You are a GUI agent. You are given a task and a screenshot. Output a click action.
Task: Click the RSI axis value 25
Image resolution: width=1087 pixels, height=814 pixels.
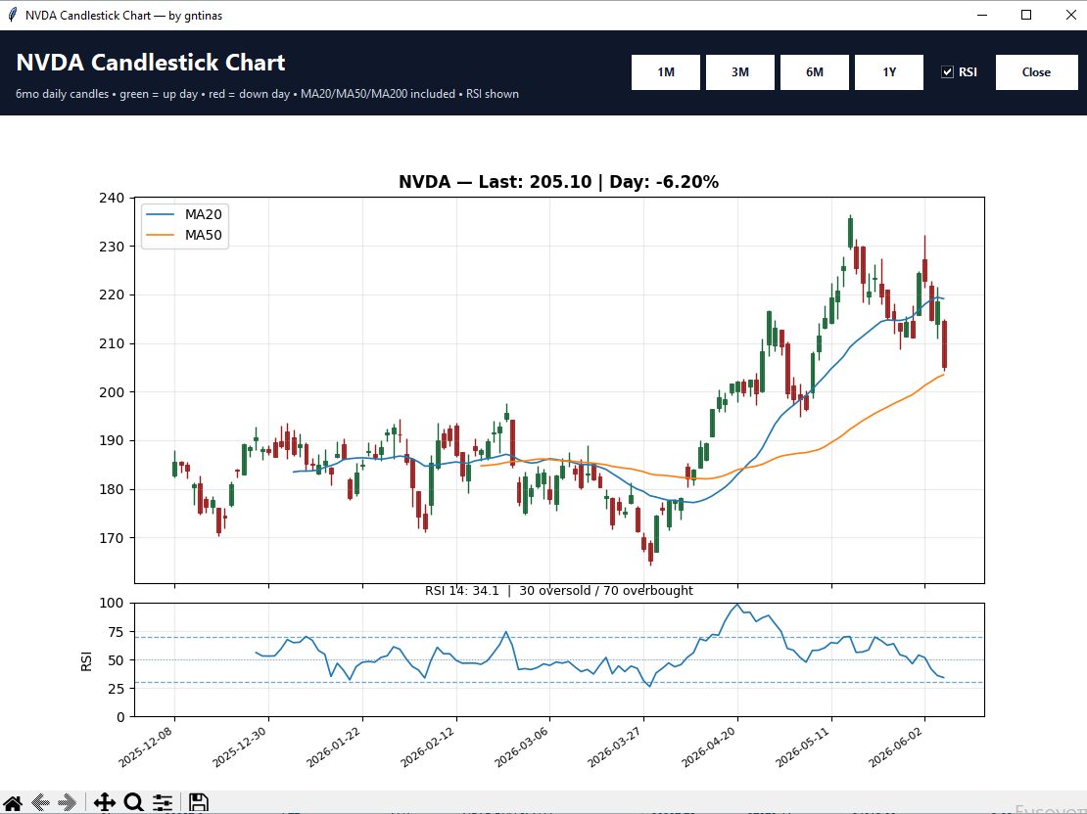point(116,689)
